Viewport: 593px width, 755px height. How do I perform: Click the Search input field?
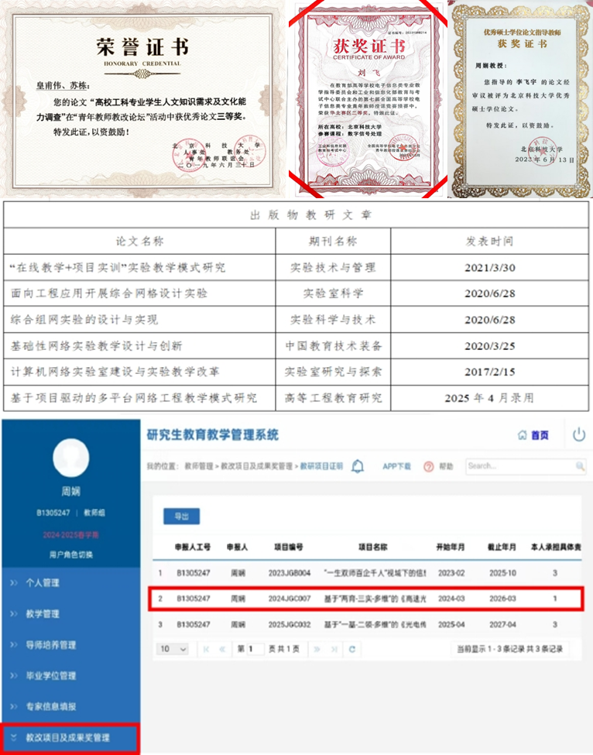pos(519,466)
